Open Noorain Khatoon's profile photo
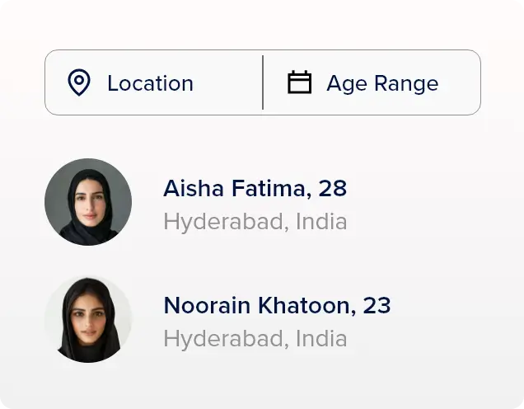Viewport: 524px width, 409px height. (88, 320)
